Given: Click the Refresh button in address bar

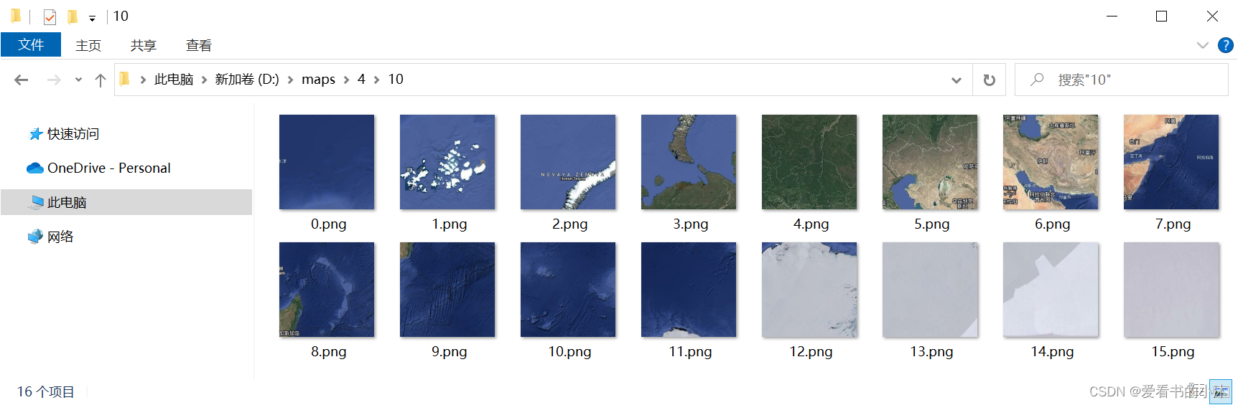Looking at the screenshot, I should pos(990,80).
